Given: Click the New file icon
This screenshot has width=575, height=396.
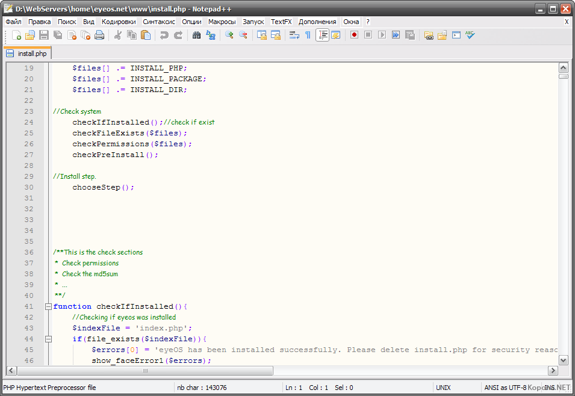Looking at the screenshot, I should pos(16,35).
